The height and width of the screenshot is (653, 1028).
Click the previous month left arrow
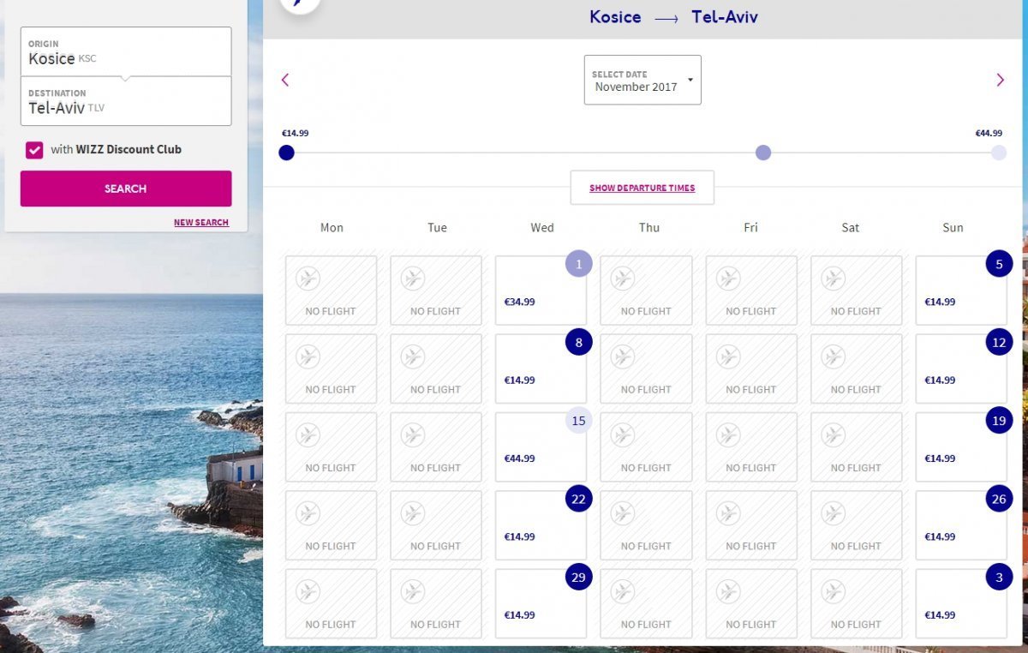point(285,80)
